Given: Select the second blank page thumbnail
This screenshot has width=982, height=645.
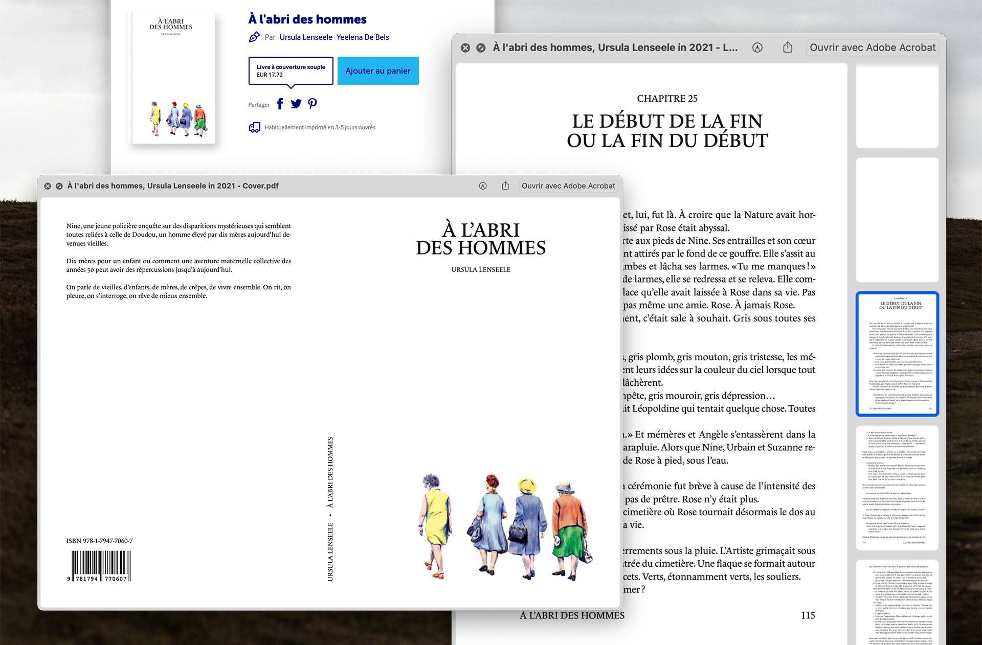Looking at the screenshot, I should (x=897, y=220).
